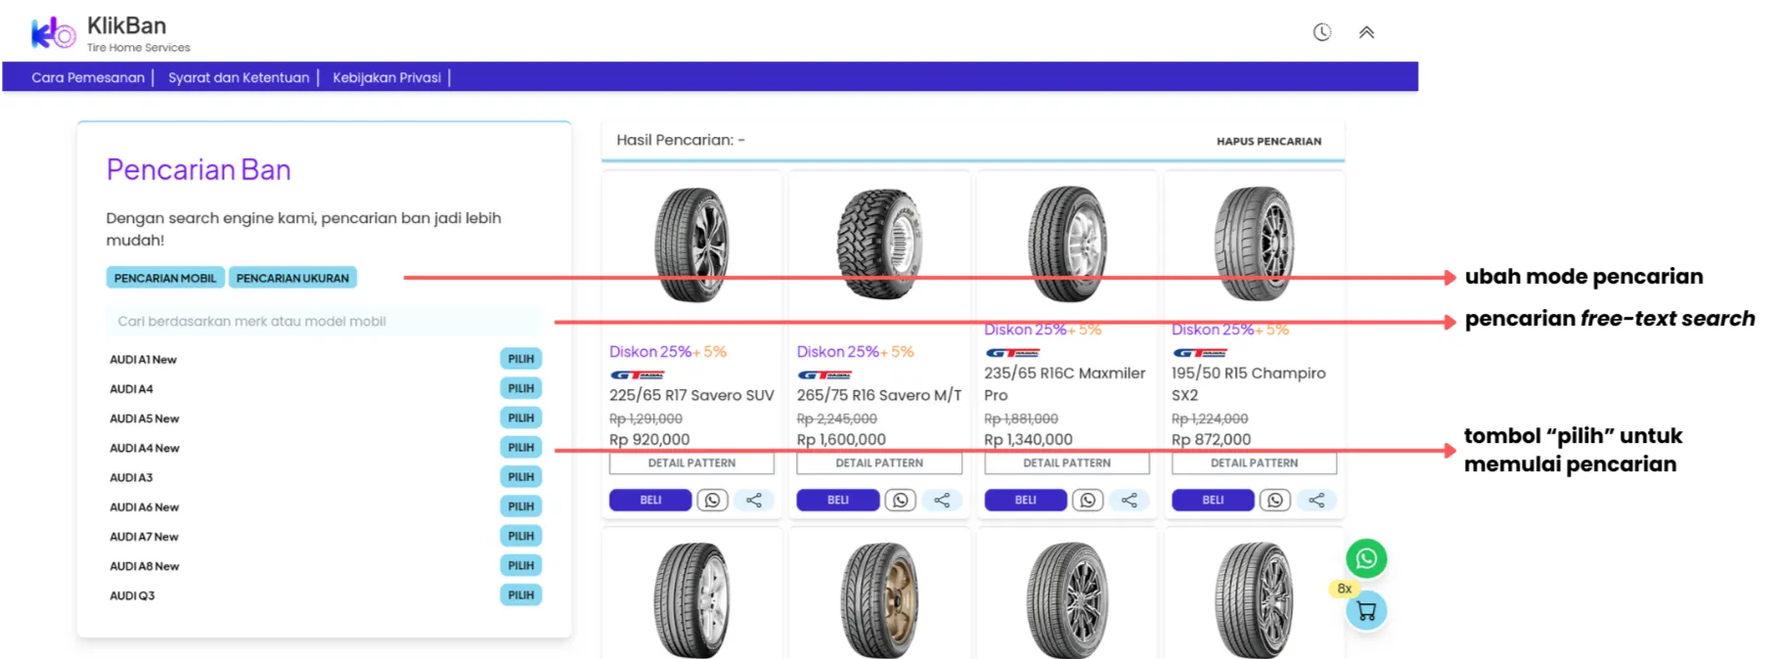Select Pilih for AUDI A1 New
Viewport: 1774px width, 659px height.
click(520, 359)
